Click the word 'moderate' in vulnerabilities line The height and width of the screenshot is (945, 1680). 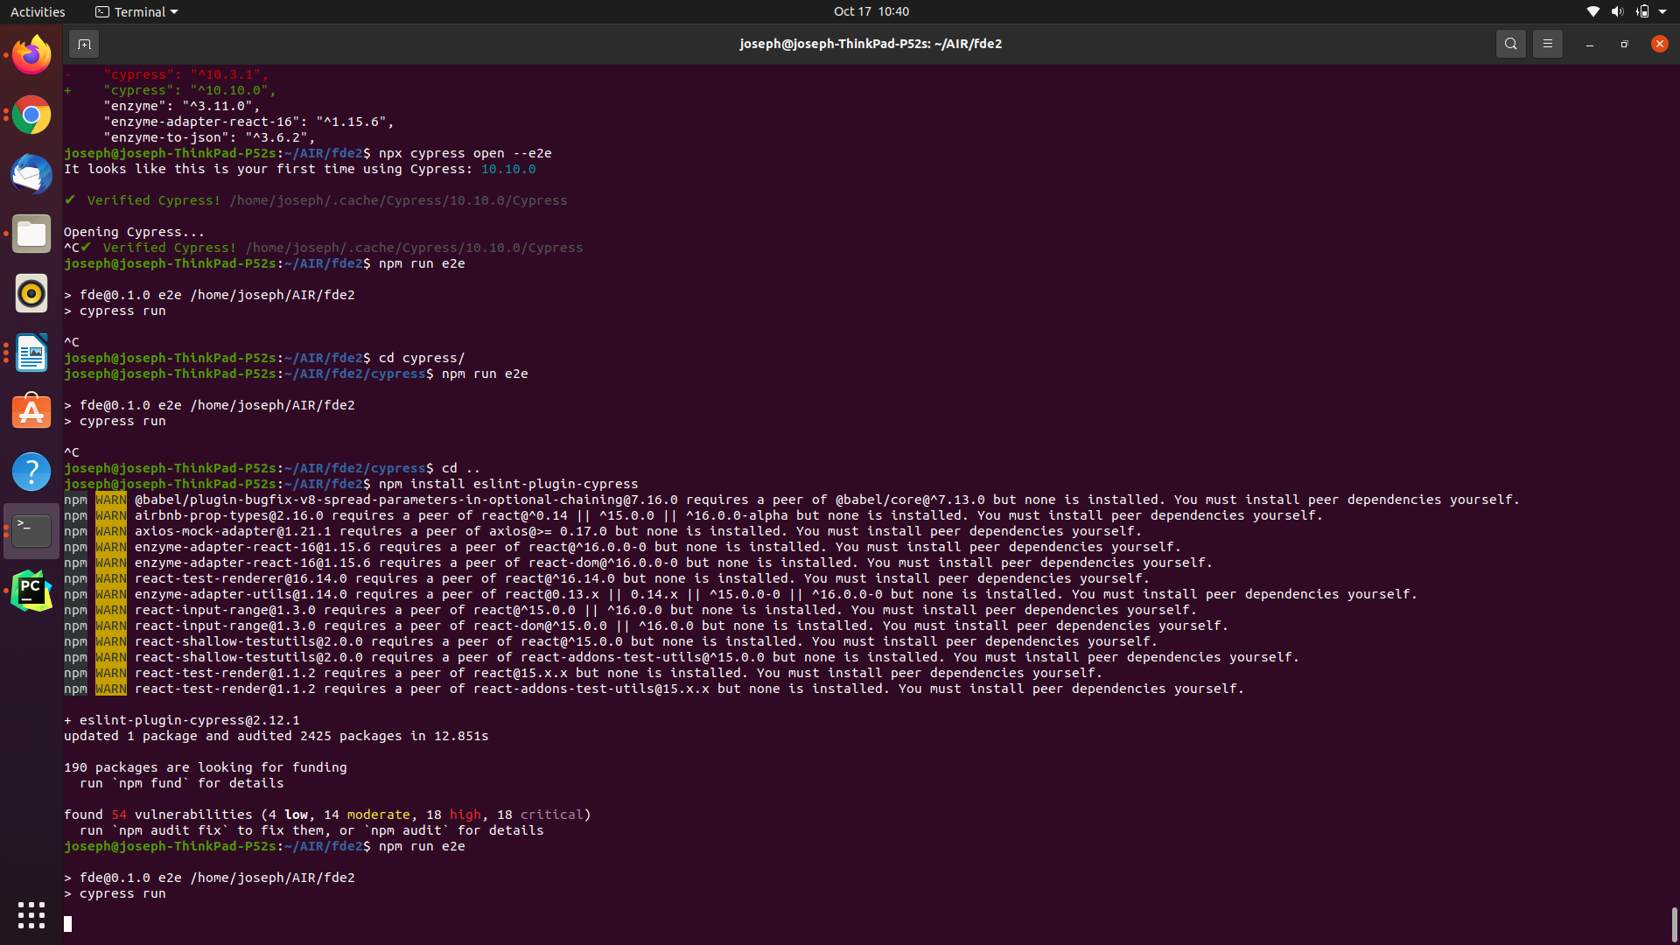(378, 815)
